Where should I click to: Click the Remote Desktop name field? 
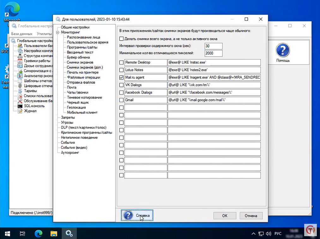click(146, 63)
